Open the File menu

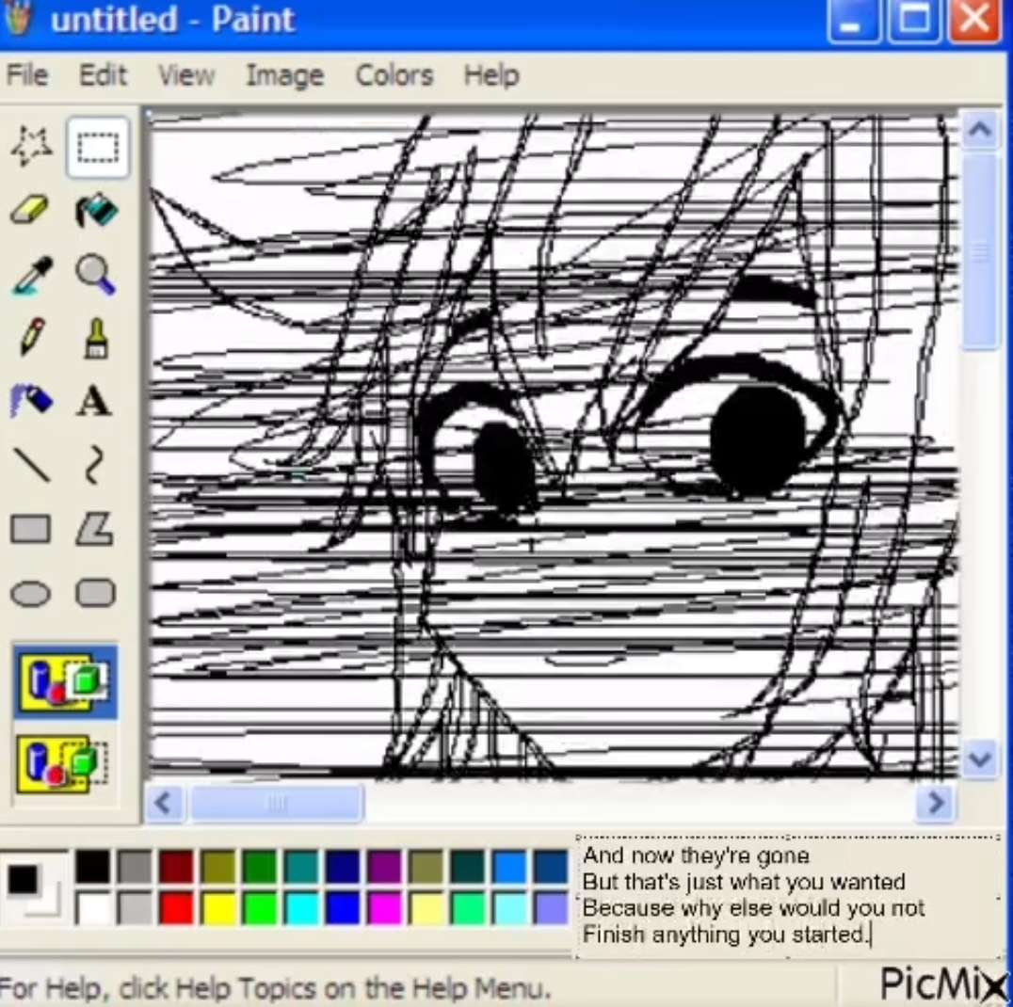[x=27, y=75]
